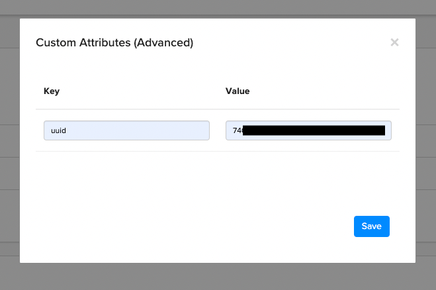Image resolution: width=436 pixels, height=290 pixels.
Task: Click the text 'uuid' in the Key field
Action: 58,130
